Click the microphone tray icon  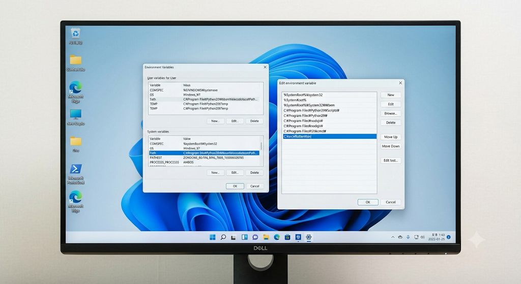coord(408,237)
